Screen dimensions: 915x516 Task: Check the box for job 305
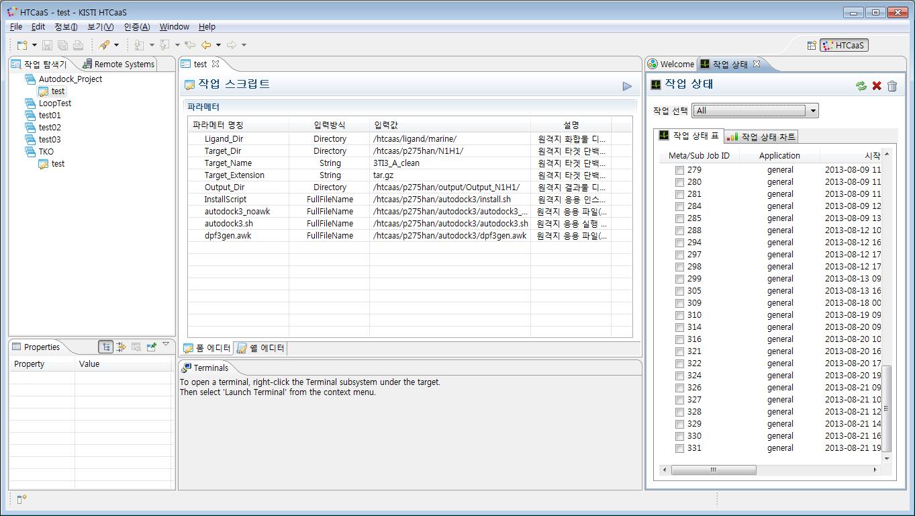tap(679, 291)
